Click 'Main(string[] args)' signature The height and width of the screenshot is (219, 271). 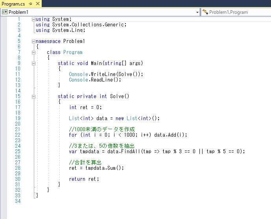coord(117,63)
